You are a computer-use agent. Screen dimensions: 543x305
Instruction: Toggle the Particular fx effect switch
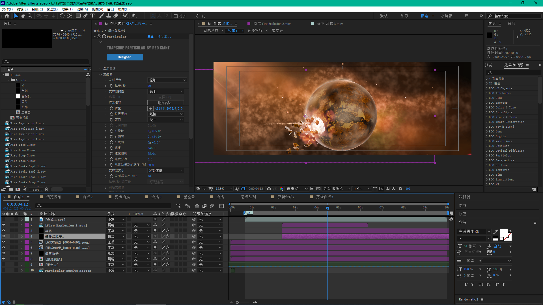(99, 36)
